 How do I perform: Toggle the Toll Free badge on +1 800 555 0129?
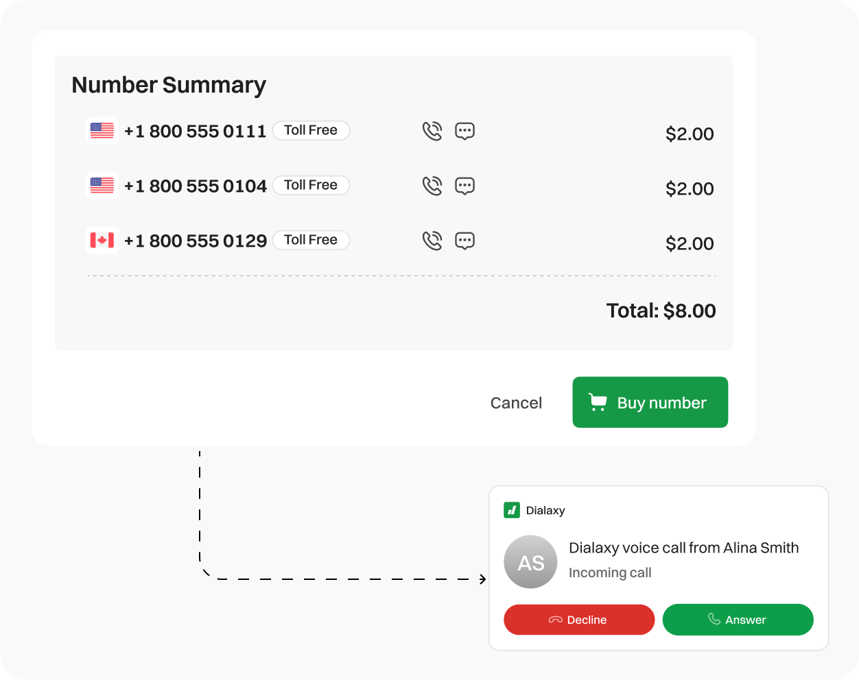point(311,240)
